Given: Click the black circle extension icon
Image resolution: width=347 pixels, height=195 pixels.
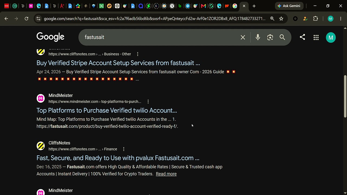Looking at the screenshot, I should pyautogui.click(x=295, y=18).
